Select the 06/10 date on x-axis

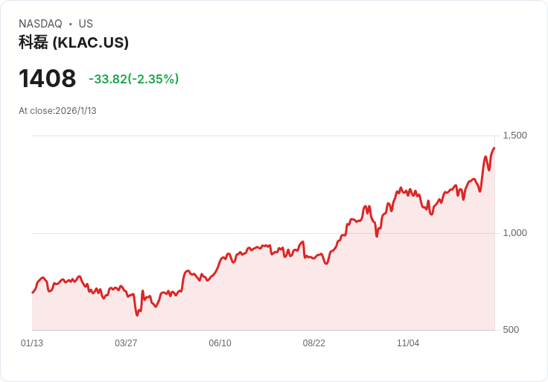220,343
